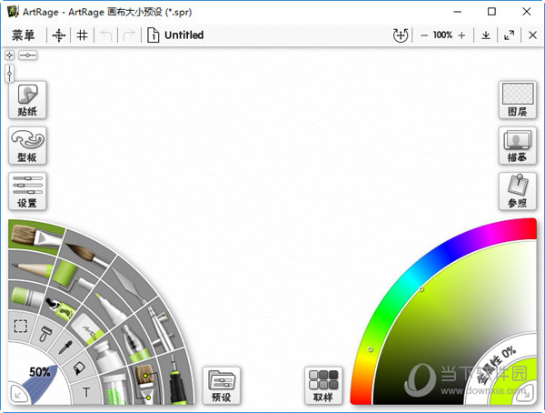Viewport: 545px width, 413px height.
Task: Toggle fullscreen with diagonal arrows icon
Action: pos(509,35)
